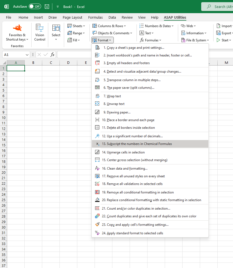233x268 pixels.
Task: Open the Information menu
Action: [194, 33]
